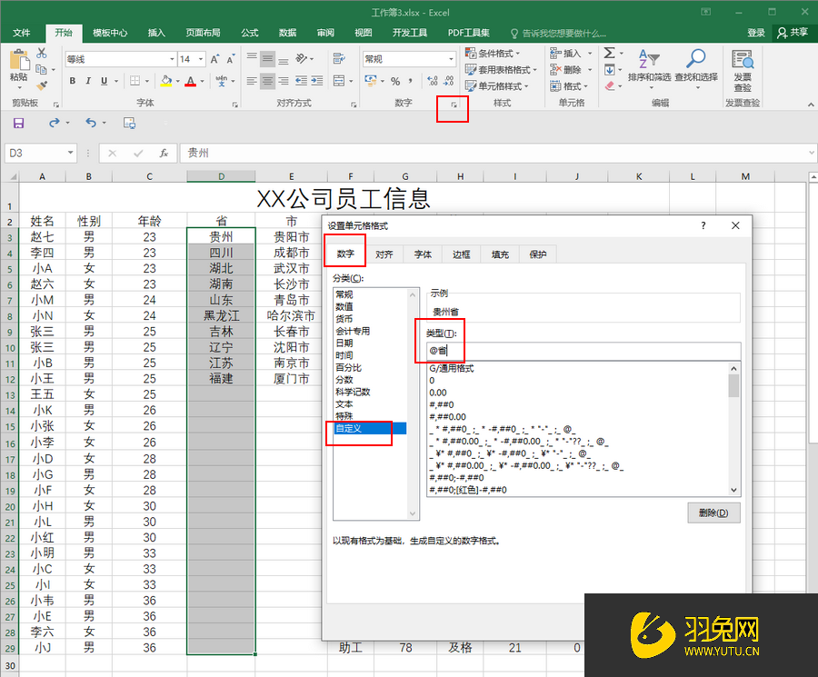
Task: Decrease font size with the smaller A
Action: click(230, 59)
